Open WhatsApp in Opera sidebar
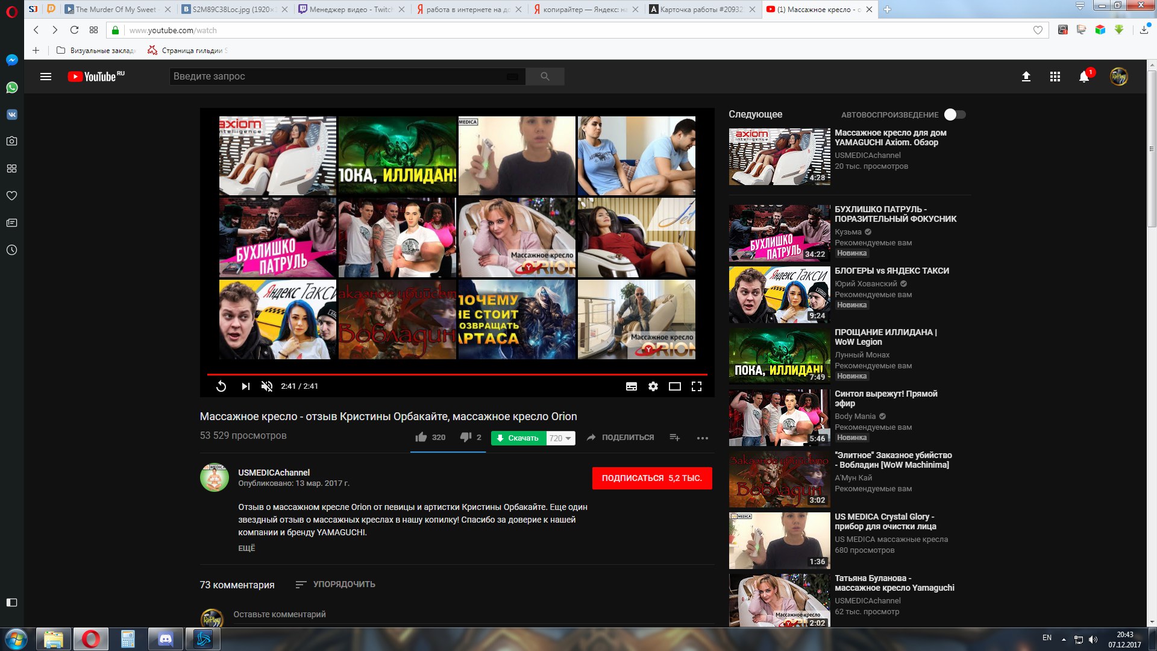This screenshot has width=1157, height=651. coord(11,87)
